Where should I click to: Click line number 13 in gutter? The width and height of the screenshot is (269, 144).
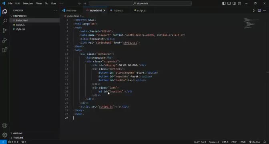(x=66, y=65)
